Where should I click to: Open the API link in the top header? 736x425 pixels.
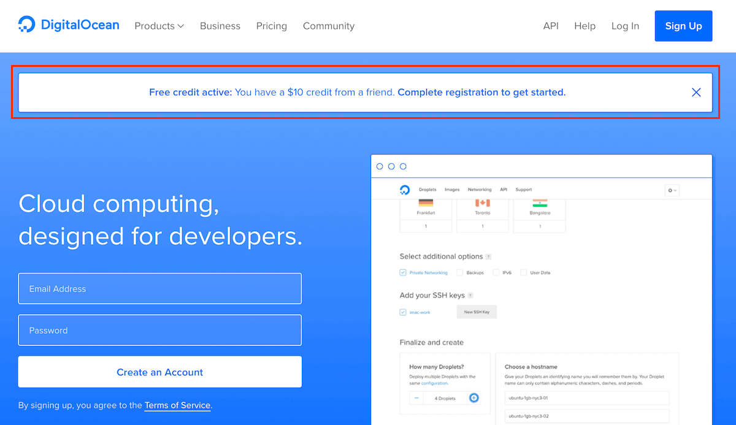551,26
